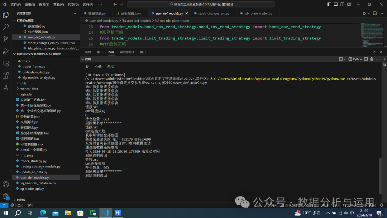
Task: Go back with the navigation arrow
Action: [115, 4]
